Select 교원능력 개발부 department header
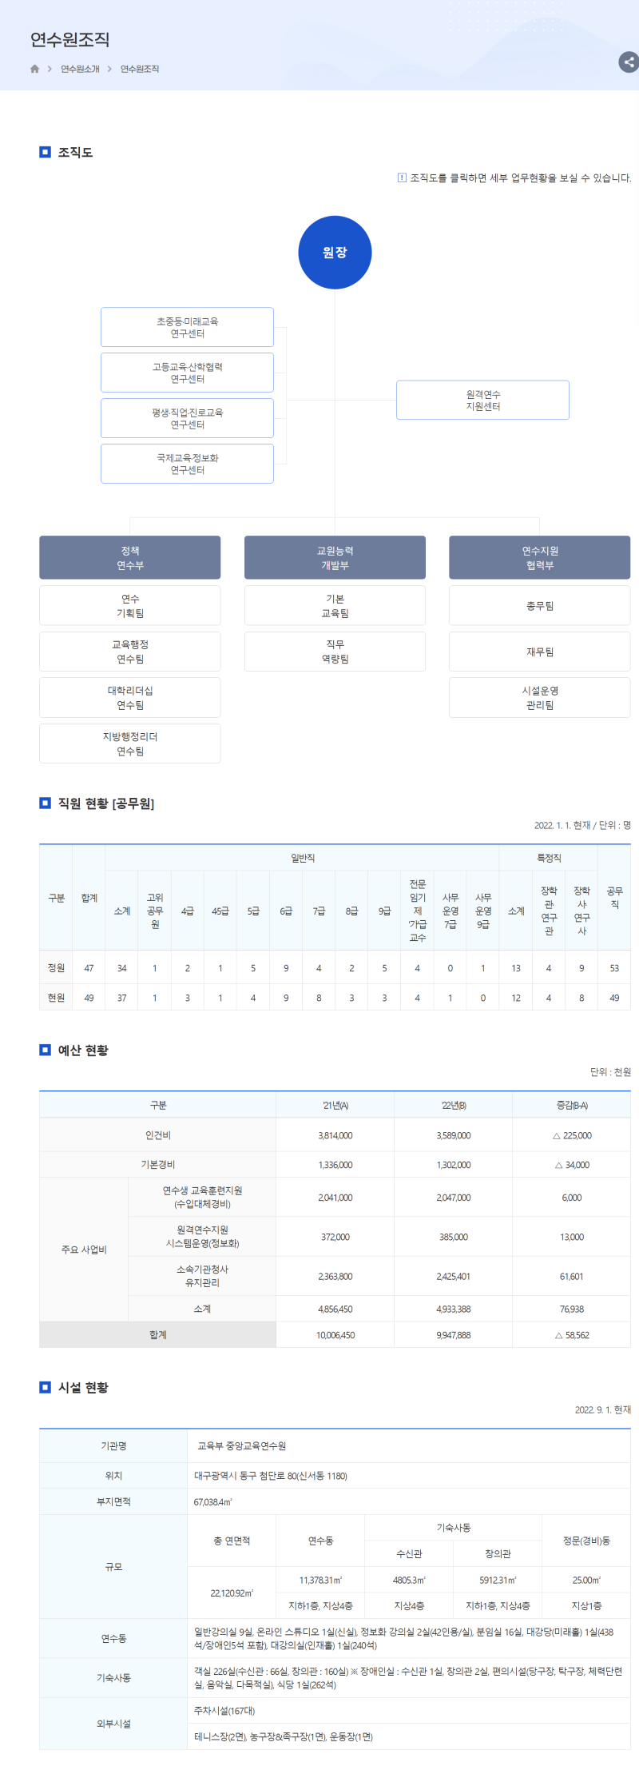The width and height of the screenshot is (639, 1766). [335, 558]
